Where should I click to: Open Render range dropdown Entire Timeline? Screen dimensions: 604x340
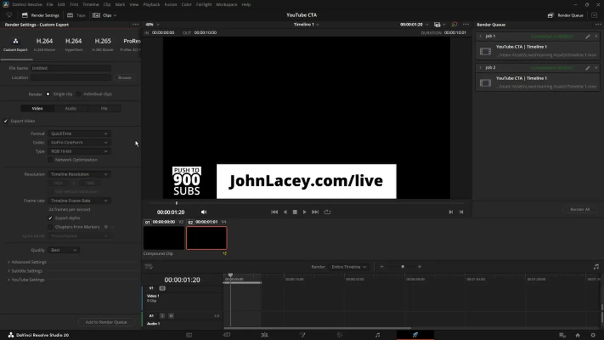click(349, 267)
